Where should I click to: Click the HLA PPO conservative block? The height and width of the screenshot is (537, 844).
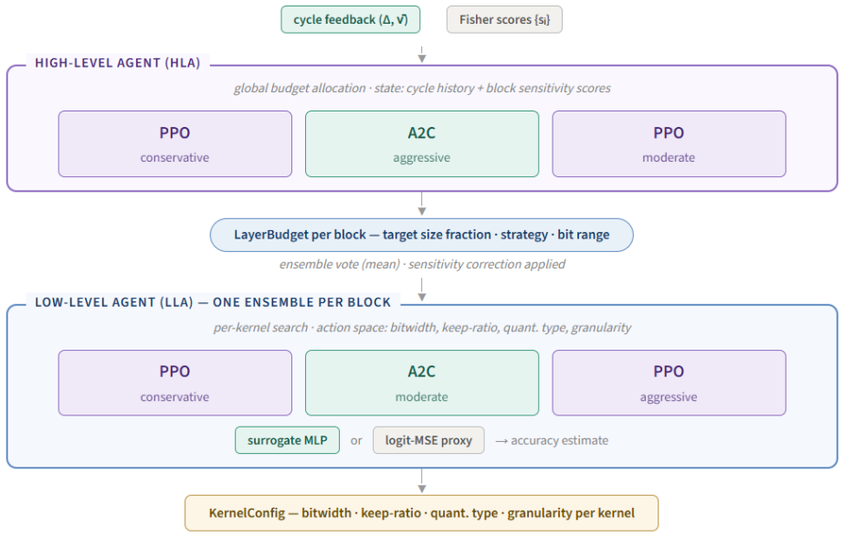click(175, 144)
